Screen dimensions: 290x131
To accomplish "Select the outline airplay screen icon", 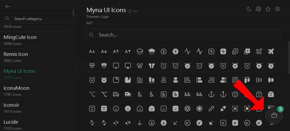I will coord(116,66).
